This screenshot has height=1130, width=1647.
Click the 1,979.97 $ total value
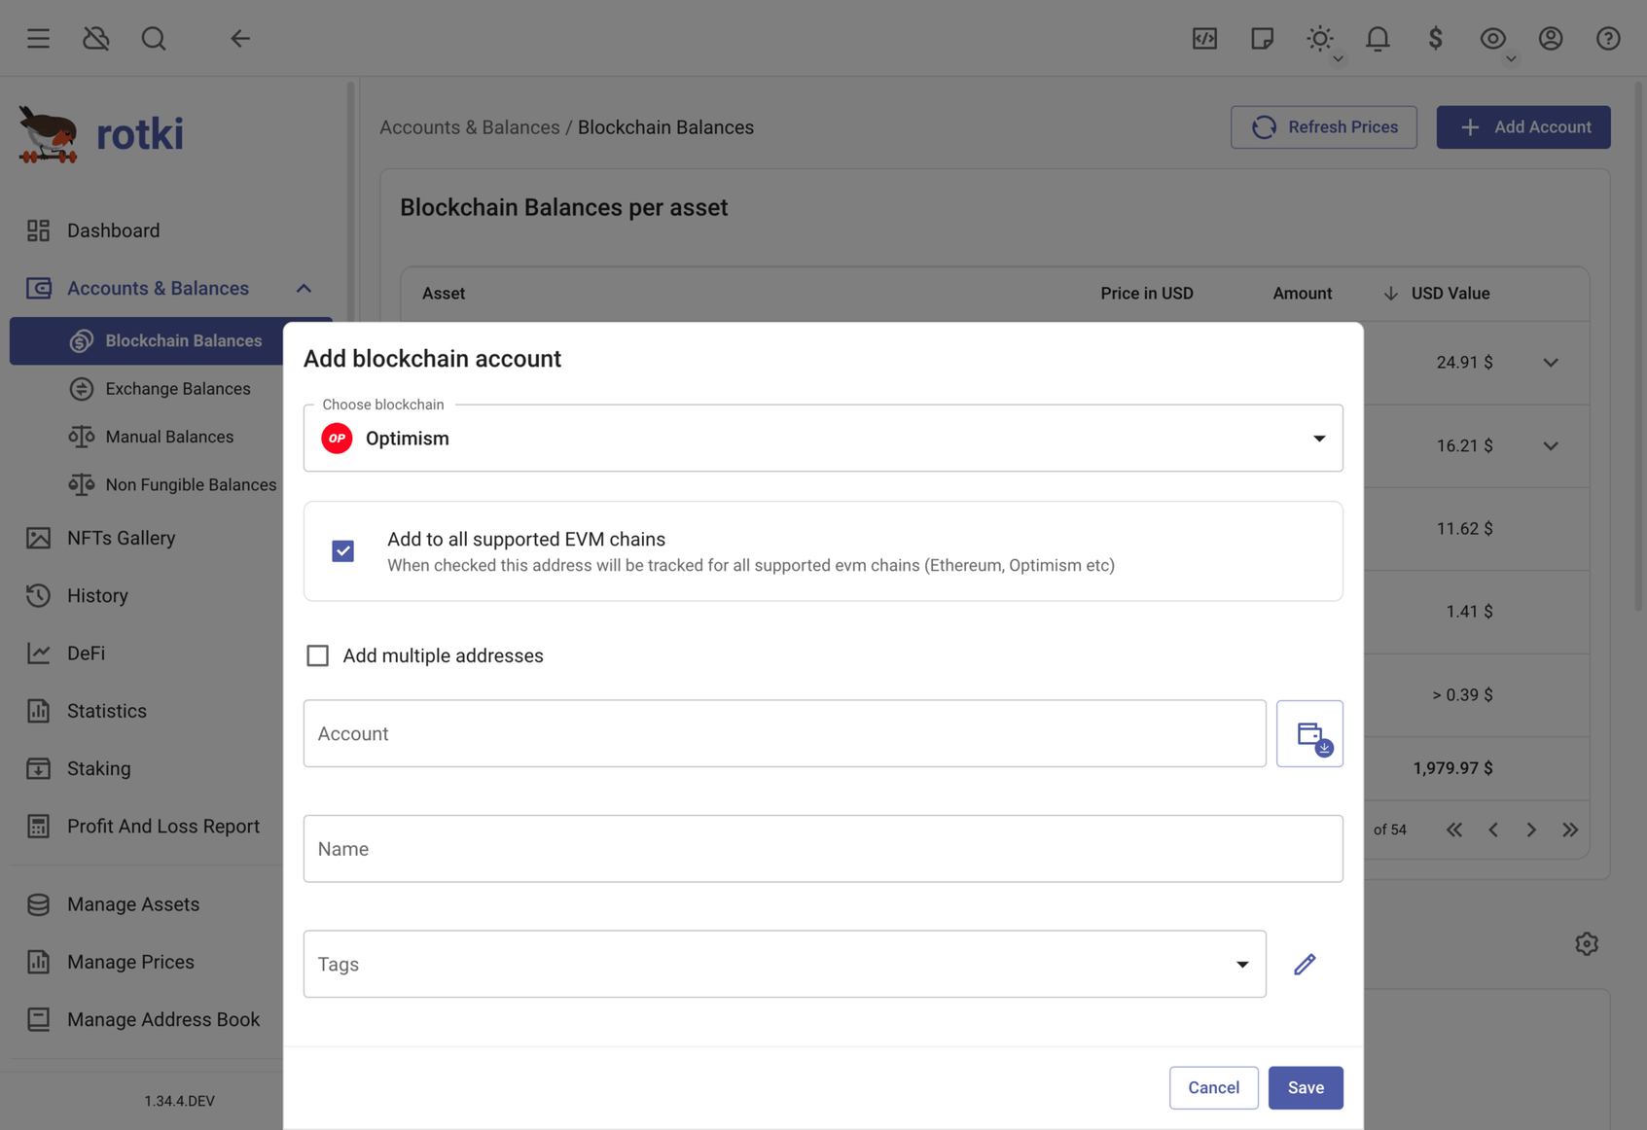point(1452,768)
